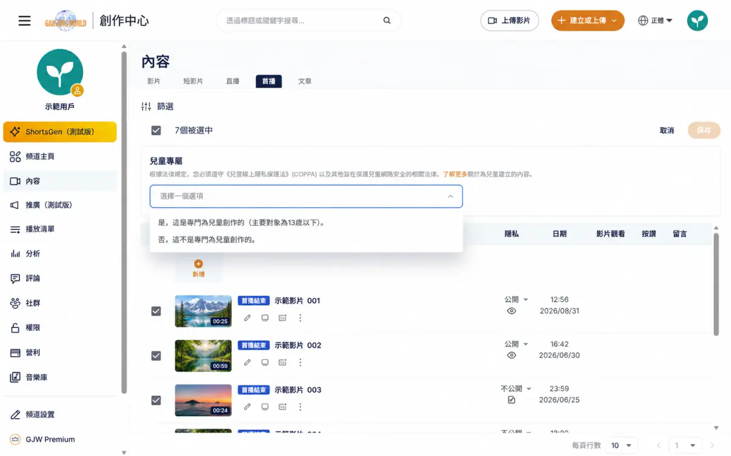
Task: Open the page number 1 dropdown
Action: click(685, 446)
